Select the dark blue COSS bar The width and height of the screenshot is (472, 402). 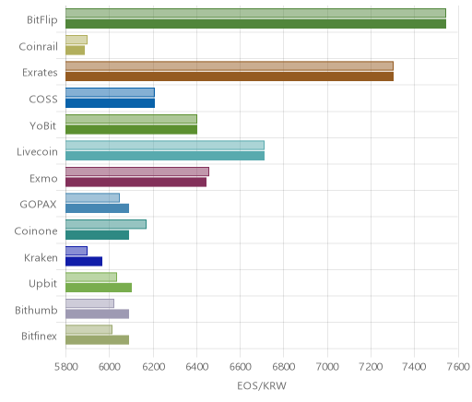coord(110,103)
